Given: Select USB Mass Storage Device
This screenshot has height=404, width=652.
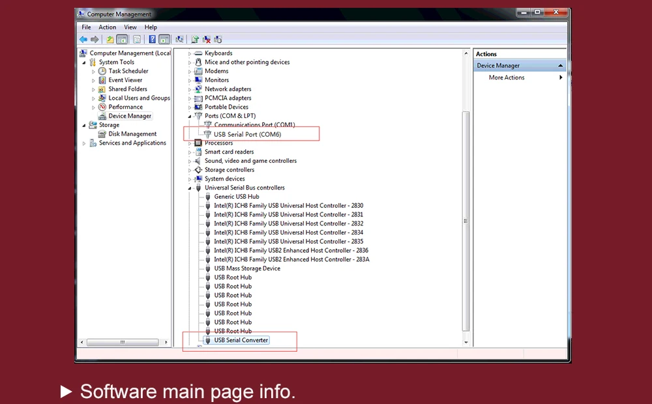Looking at the screenshot, I should pyautogui.click(x=247, y=268).
